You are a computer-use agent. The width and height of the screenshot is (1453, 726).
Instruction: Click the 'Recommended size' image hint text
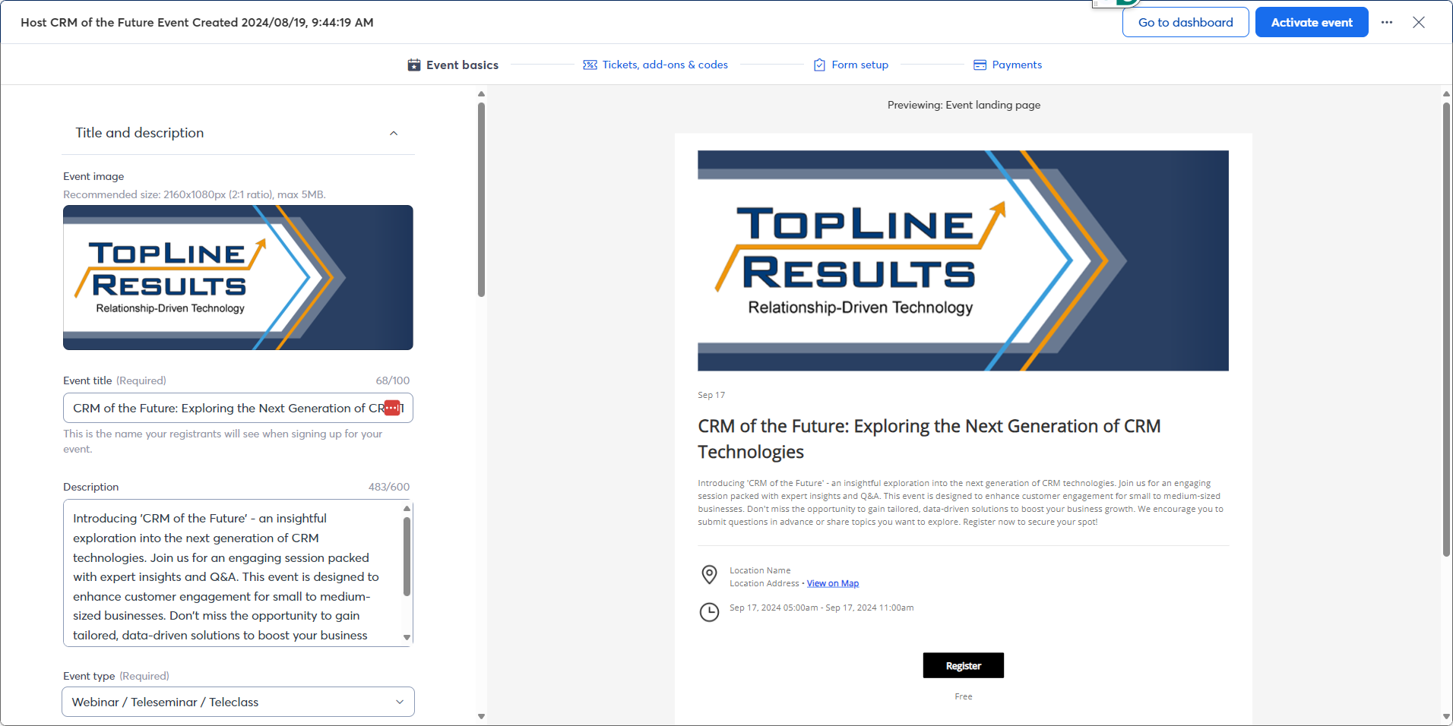[195, 195]
